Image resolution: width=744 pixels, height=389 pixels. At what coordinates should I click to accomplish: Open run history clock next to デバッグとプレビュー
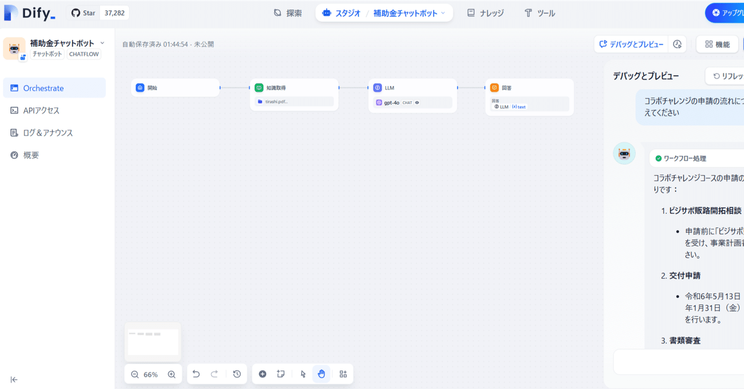click(x=677, y=44)
